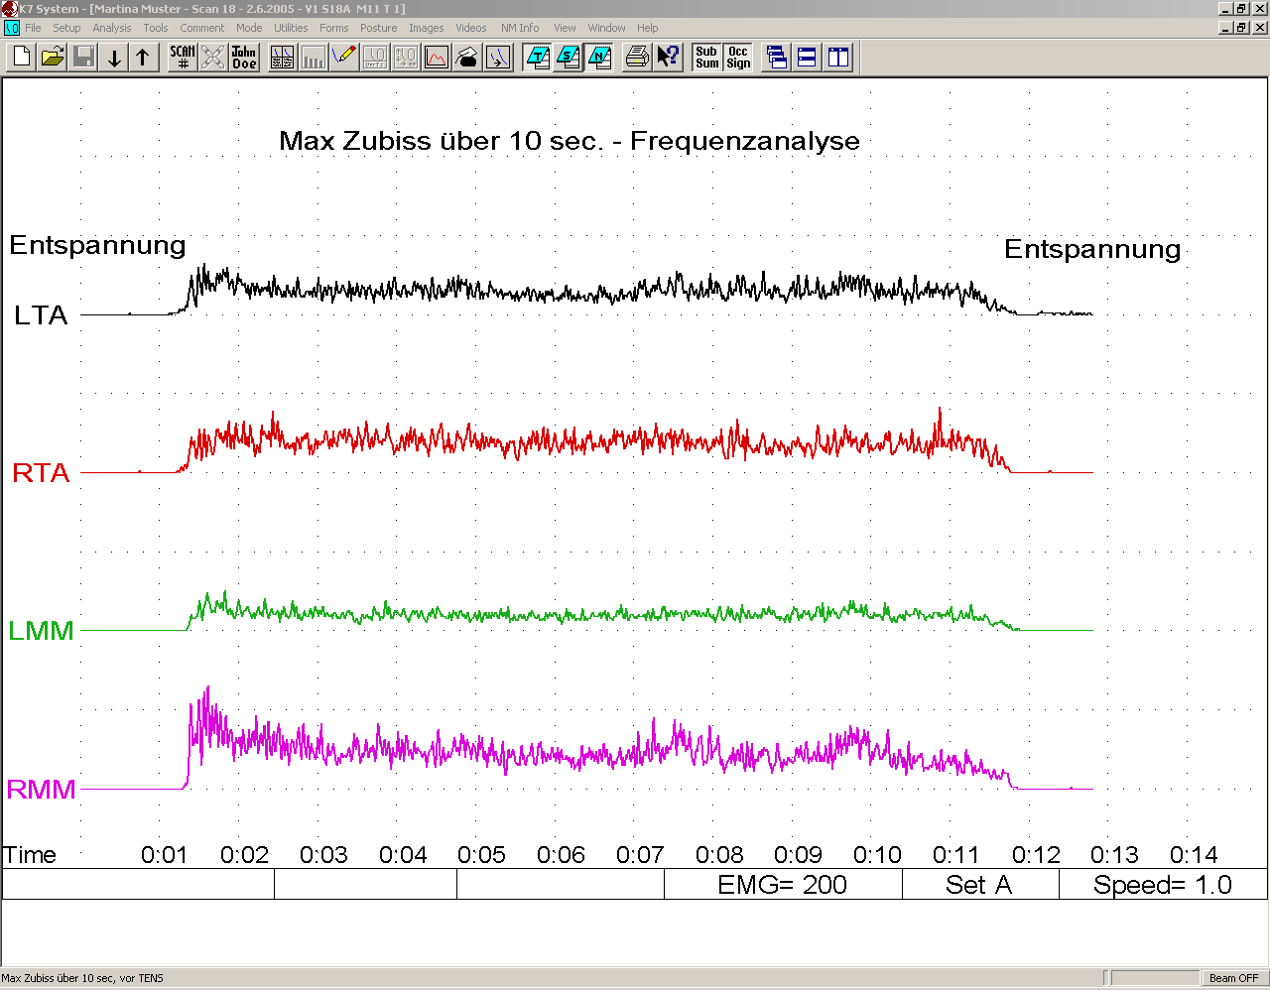This screenshot has height=990, width=1270.
Task: Click the up arrow toolbar button
Action: (143, 58)
